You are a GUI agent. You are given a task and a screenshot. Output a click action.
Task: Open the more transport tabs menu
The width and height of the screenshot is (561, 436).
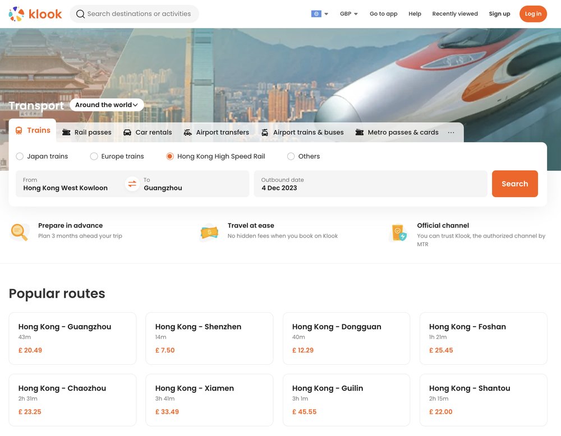pyautogui.click(x=450, y=132)
